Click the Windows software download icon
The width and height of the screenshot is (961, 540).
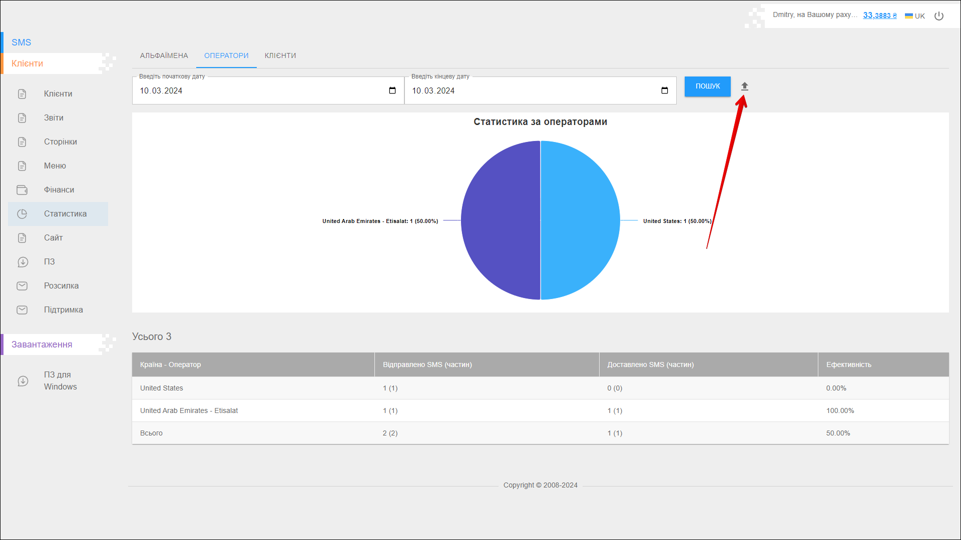23,381
